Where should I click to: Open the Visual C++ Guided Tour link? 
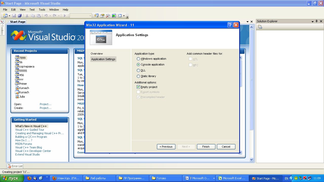30,130
